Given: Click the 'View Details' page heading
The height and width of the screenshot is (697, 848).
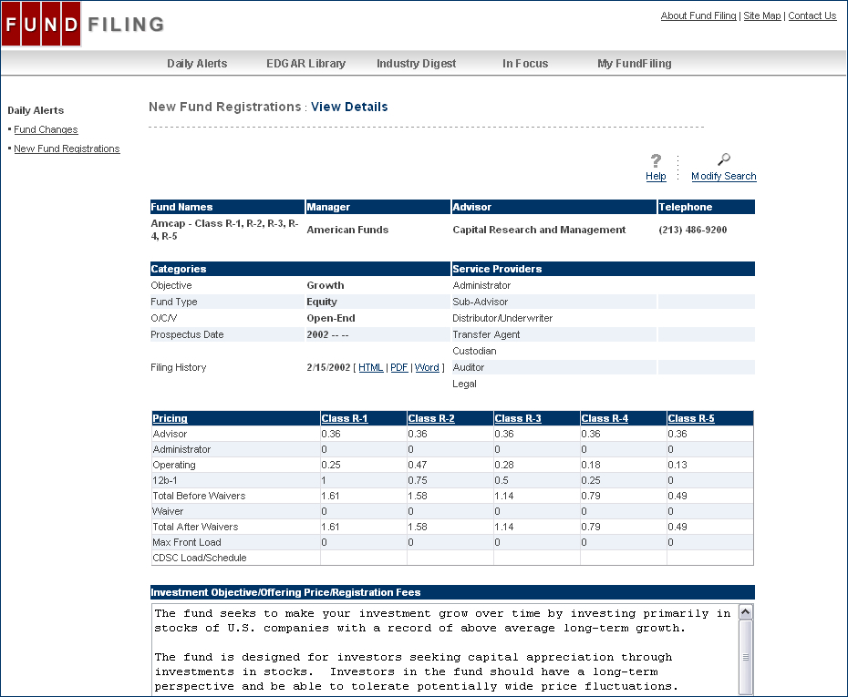Looking at the screenshot, I should [x=349, y=107].
